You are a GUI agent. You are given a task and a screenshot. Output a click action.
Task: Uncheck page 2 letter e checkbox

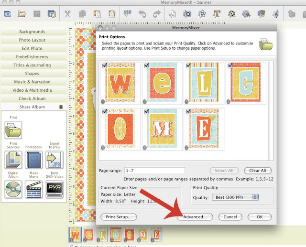[x=146, y=65]
